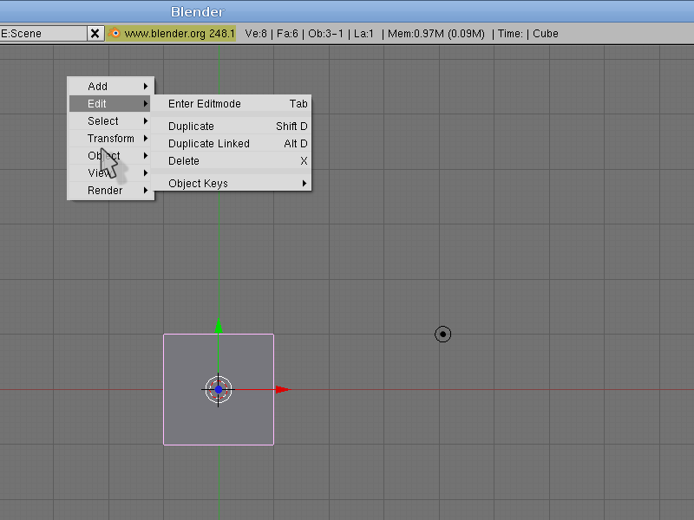
Task: Click the Blender logo icon in header
Action: (x=115, y=34)
